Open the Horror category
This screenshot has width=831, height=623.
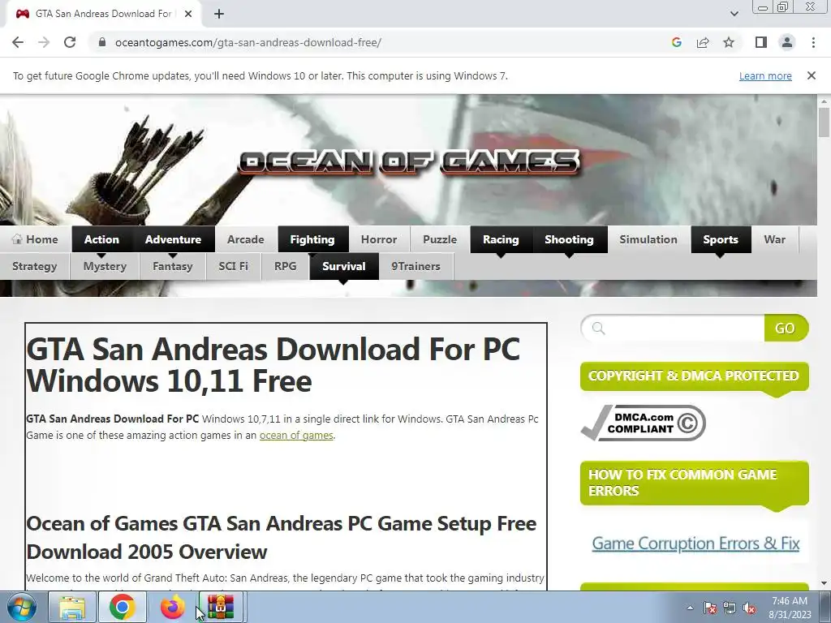coord(379,239)
